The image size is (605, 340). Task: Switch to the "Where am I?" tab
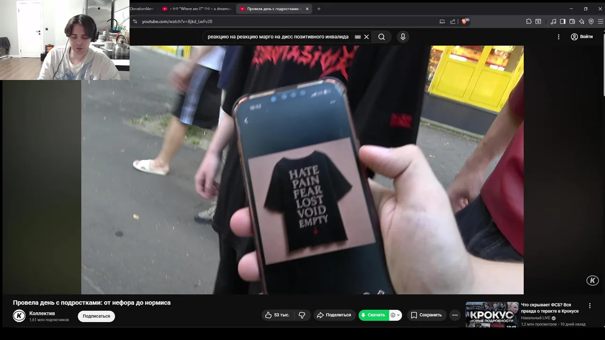pyautogui.click(x=197, y=8)
